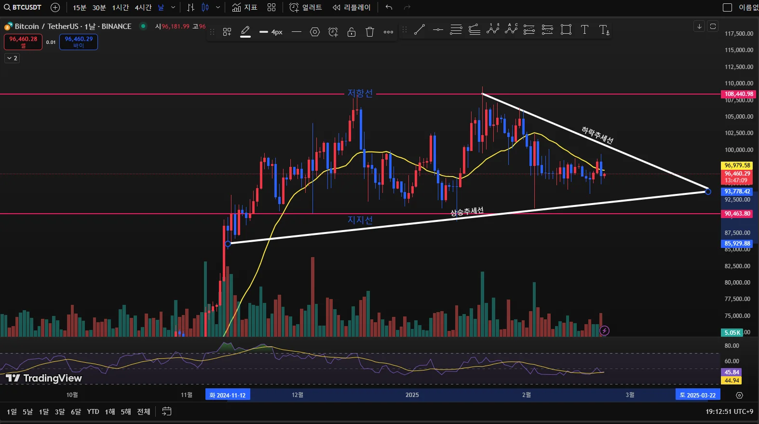Select the Elliott ABC correction wave tool

tap(511, 29)
